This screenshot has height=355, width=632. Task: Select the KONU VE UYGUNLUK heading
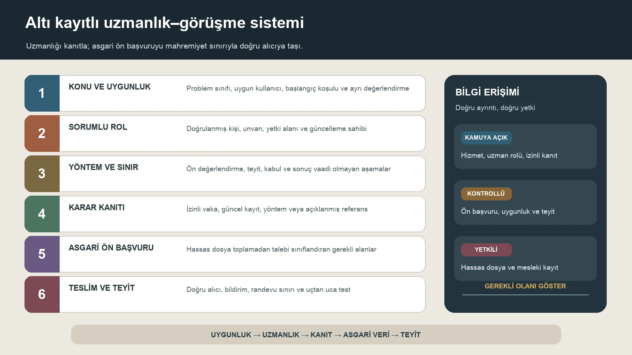coord(109,87)
